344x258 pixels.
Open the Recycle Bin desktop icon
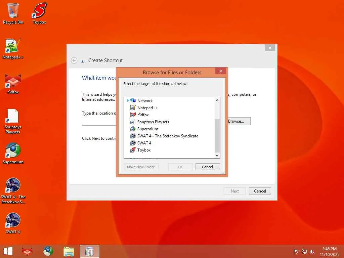pos(13,13)
